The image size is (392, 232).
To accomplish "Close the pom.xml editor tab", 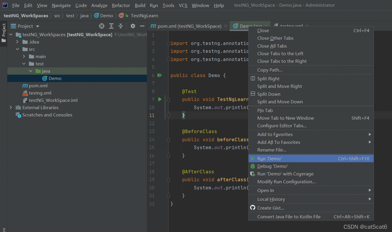I will click(x=225, y=26).
